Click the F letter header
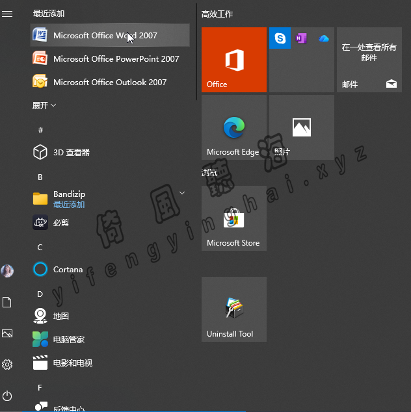The width and height of the screenshot is (411, 412). click(x=40, y=387)
